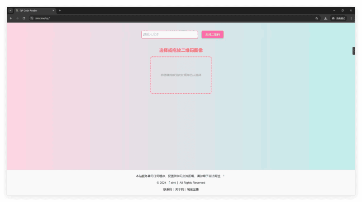
Task: Close the QR Code Reader tab
Action: [53, 10]
